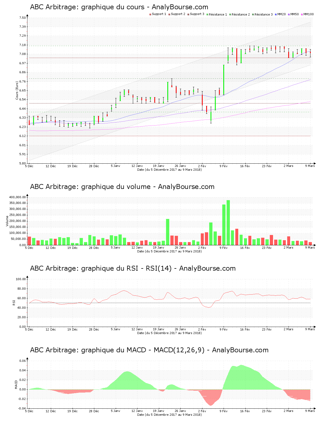Select the Support 3 legend label
Viewport: 326px width, 422px height.
click(x=197, y=14)
